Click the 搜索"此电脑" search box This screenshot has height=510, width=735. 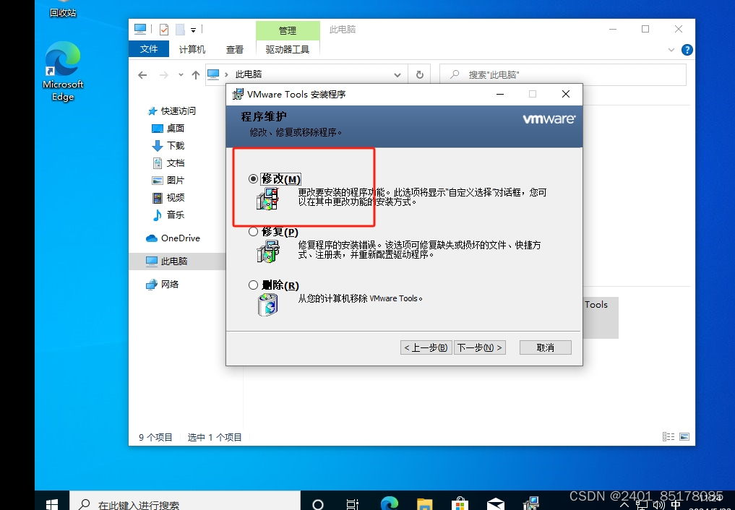(x=563, y=75)
